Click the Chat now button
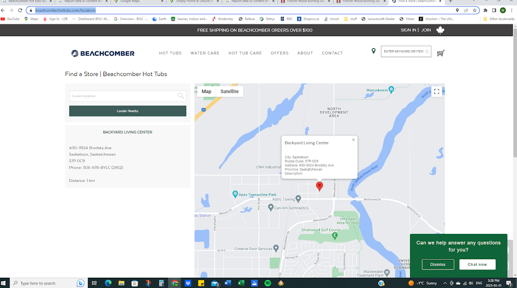Image resolution: width=517 pixels, height=288 pixels. 477,264
